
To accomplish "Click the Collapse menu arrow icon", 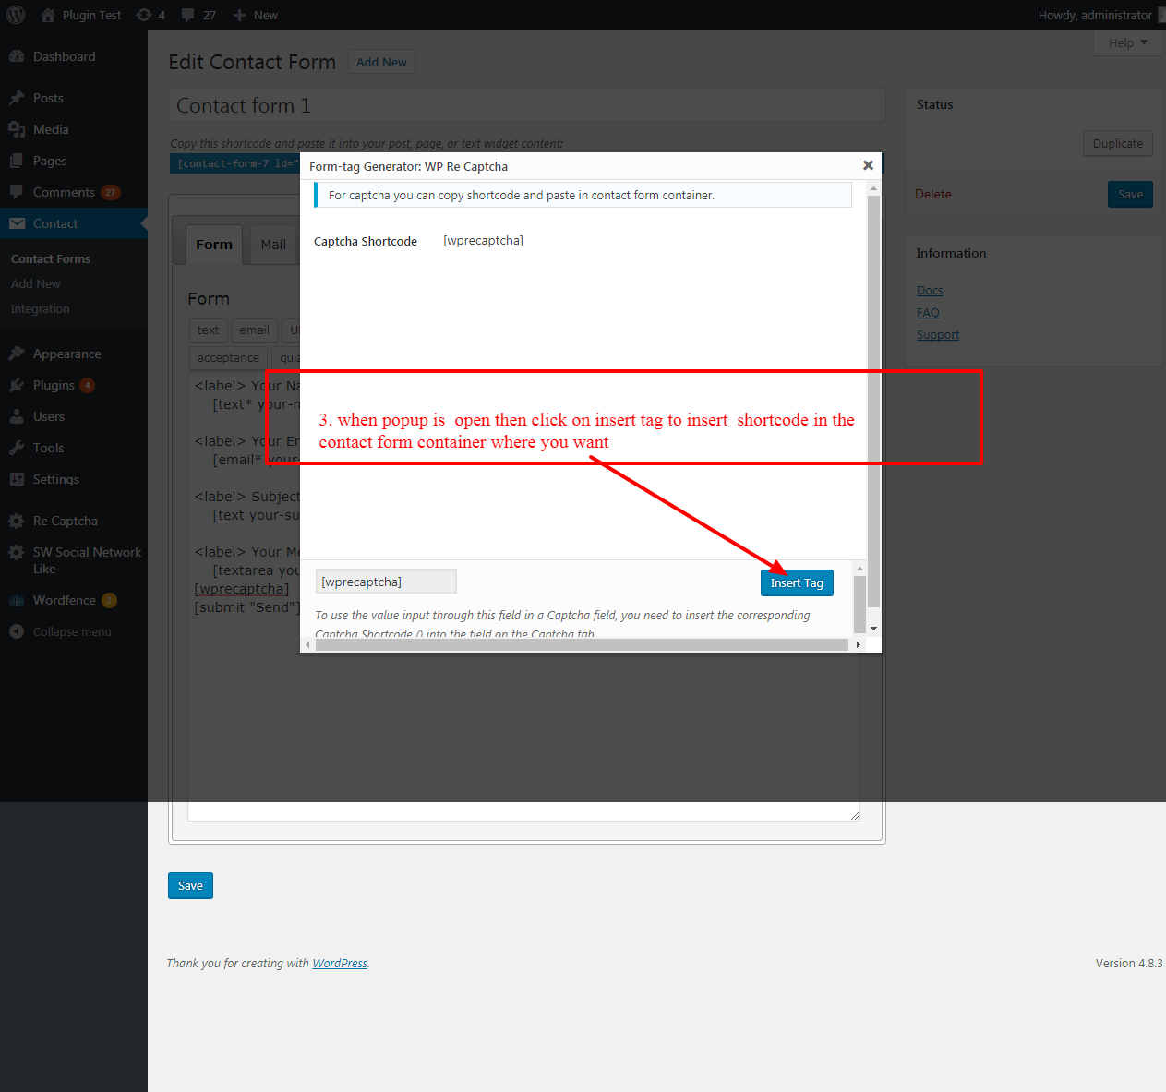I will click(x=17, y=631).
